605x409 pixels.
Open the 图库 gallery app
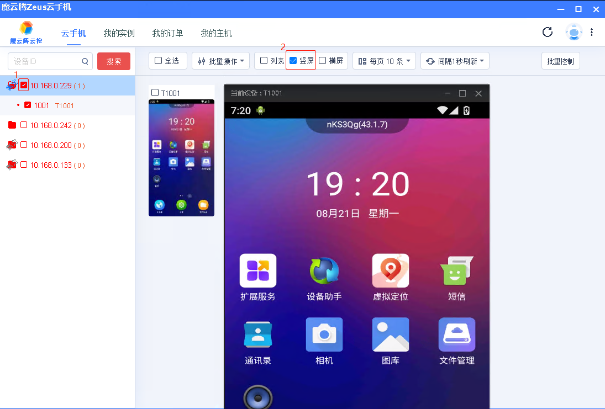391,334
